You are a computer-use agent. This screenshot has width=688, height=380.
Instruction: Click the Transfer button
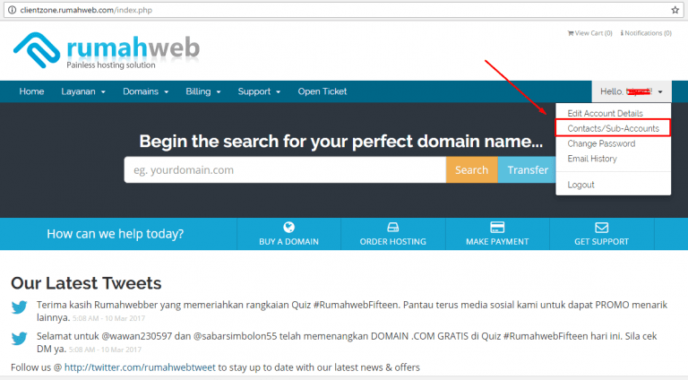pos(527,169)
